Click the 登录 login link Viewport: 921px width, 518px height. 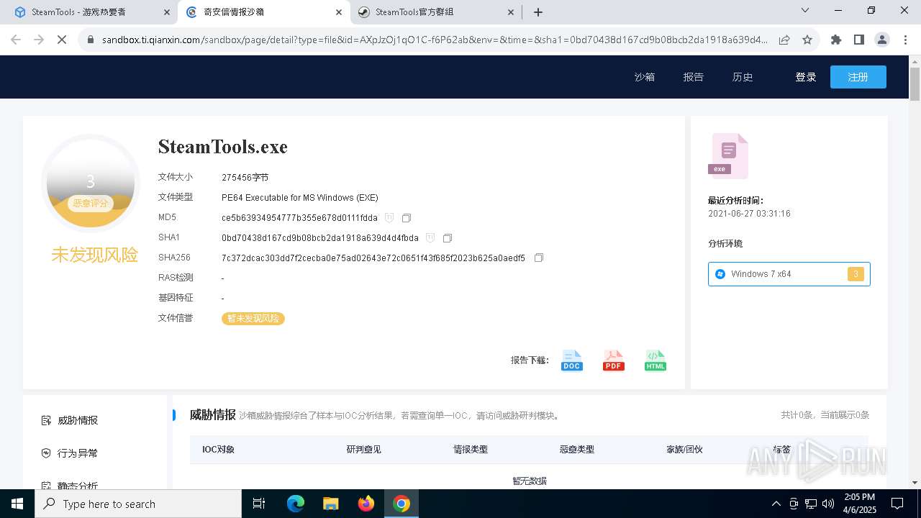tap(806, 77)
